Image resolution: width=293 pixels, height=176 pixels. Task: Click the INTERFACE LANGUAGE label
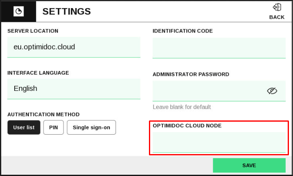pyautogui.click(x=38, y=73)
